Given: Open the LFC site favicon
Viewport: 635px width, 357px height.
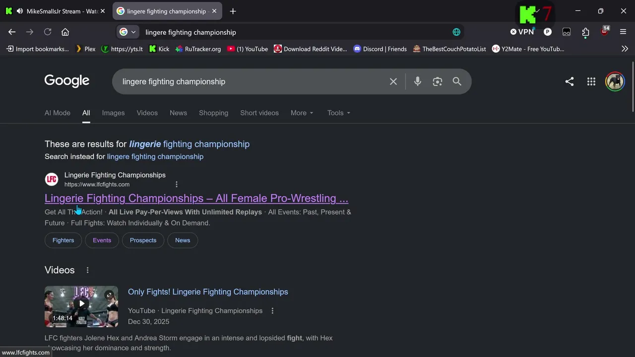Looking at the screenshot, I should [x=52, y=179].
